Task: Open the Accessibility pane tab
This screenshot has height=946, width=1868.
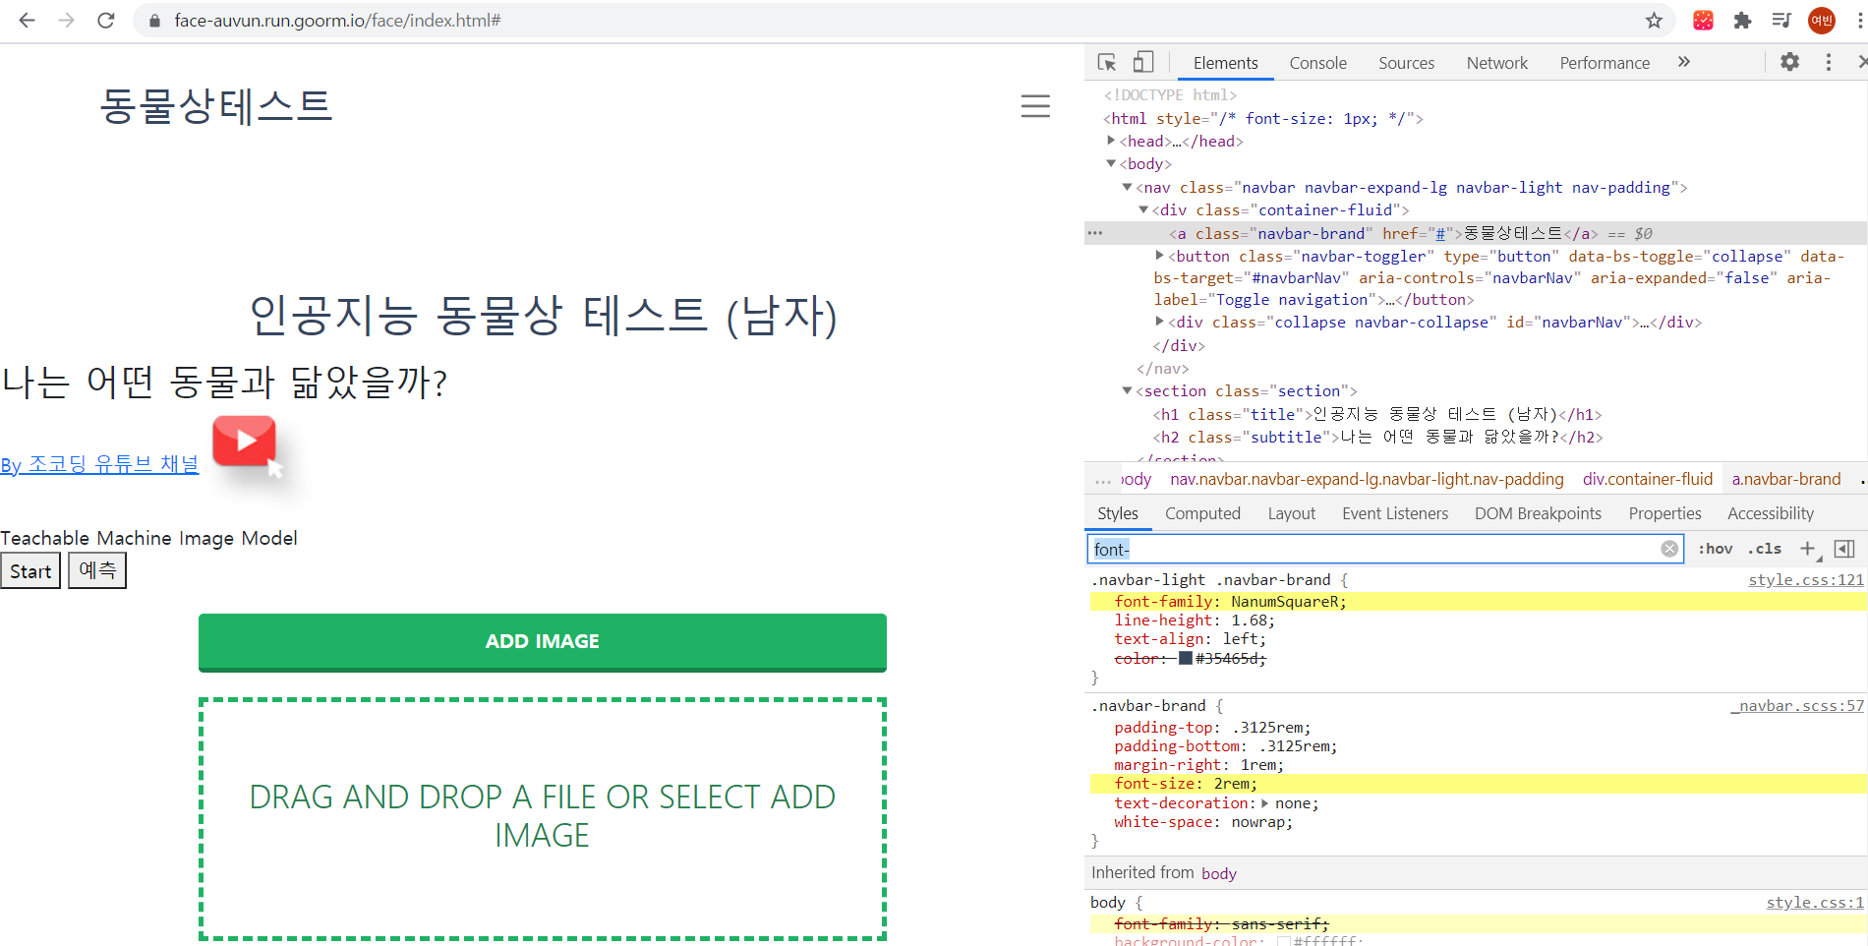Action: (x=1771, y=513)
